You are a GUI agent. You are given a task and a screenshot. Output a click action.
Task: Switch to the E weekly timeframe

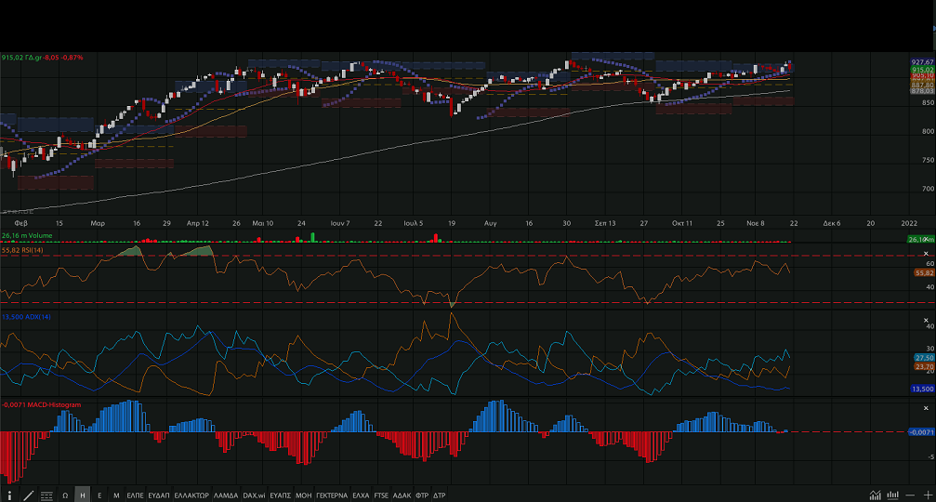[99, 495]
